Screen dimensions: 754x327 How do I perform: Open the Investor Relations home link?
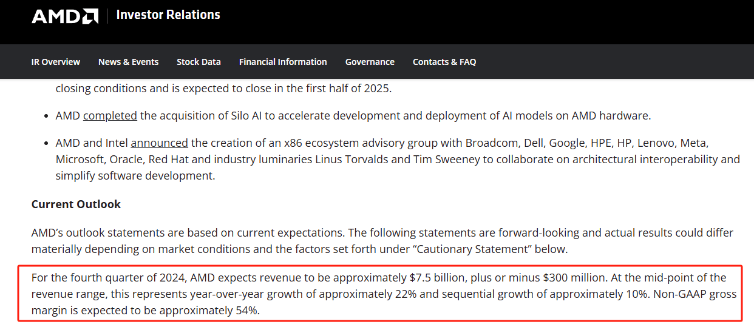point(168,15)
